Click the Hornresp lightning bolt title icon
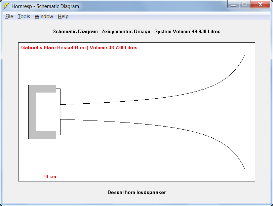The height and width of the screenshot is (206, 273). pos(6,6)
